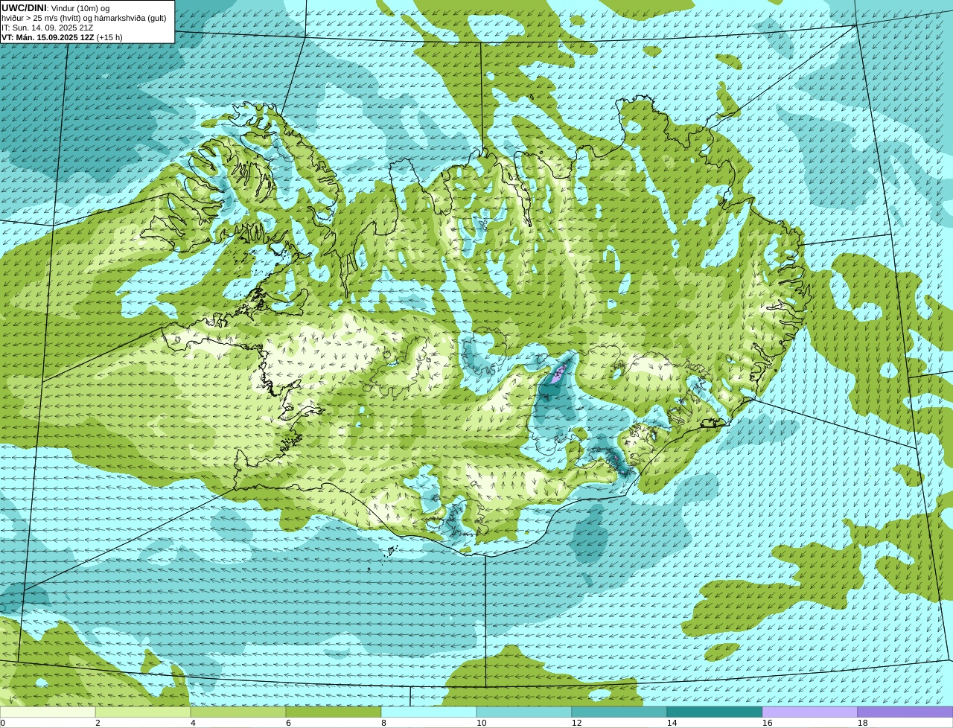Click the 'VT: Mán. 15.09.2025 12Z (+15 h)' line

(x=63, y=37)
